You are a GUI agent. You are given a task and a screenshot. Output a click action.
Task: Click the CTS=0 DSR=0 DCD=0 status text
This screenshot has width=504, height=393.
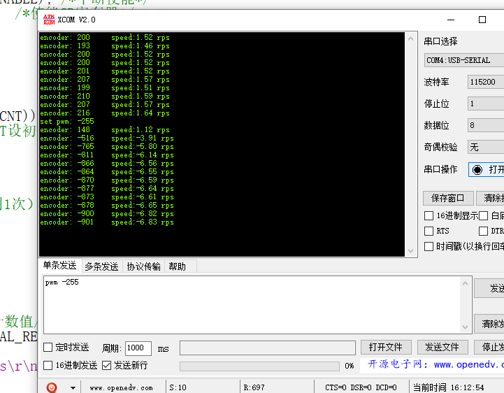coord(361,387)
